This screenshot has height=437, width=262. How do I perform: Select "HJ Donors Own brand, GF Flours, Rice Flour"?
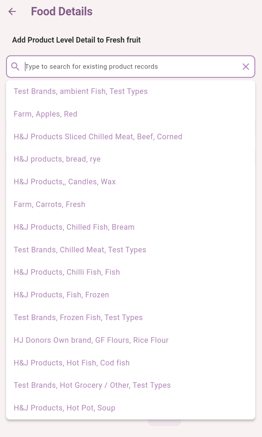[x=91, y=340]
